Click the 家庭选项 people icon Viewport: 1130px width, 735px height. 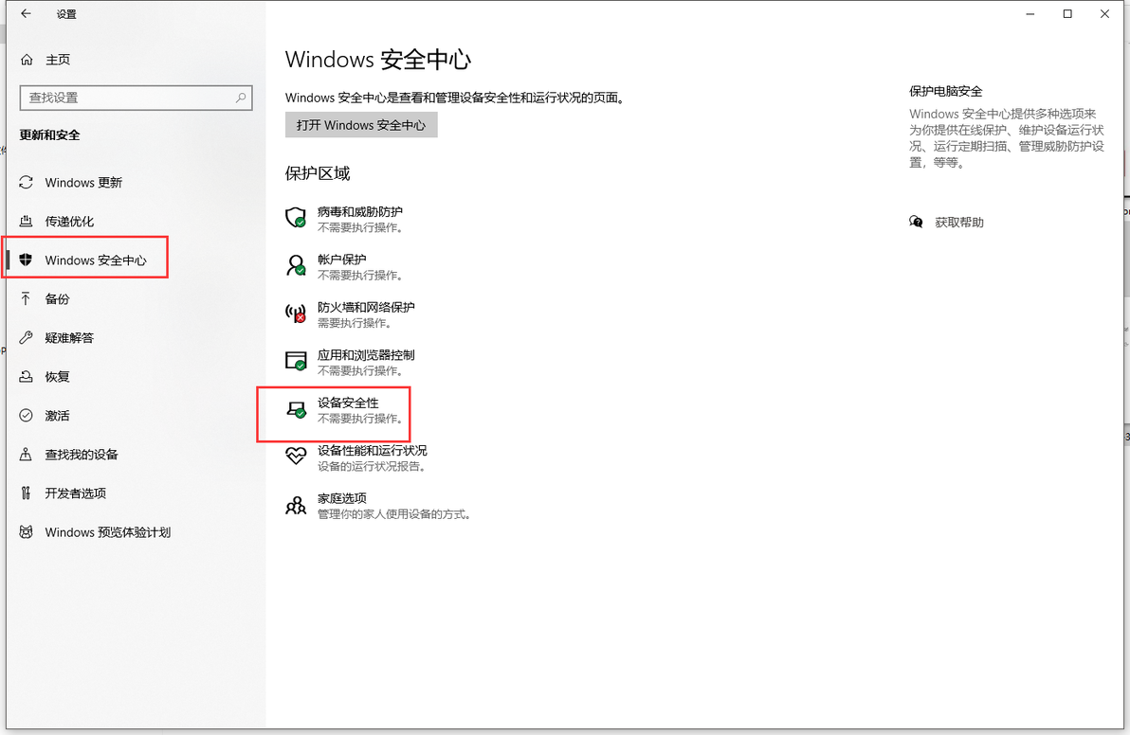point(296,505)
